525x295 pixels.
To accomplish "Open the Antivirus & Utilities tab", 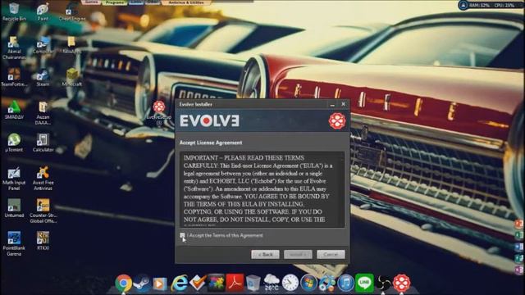I will [186, 2].
